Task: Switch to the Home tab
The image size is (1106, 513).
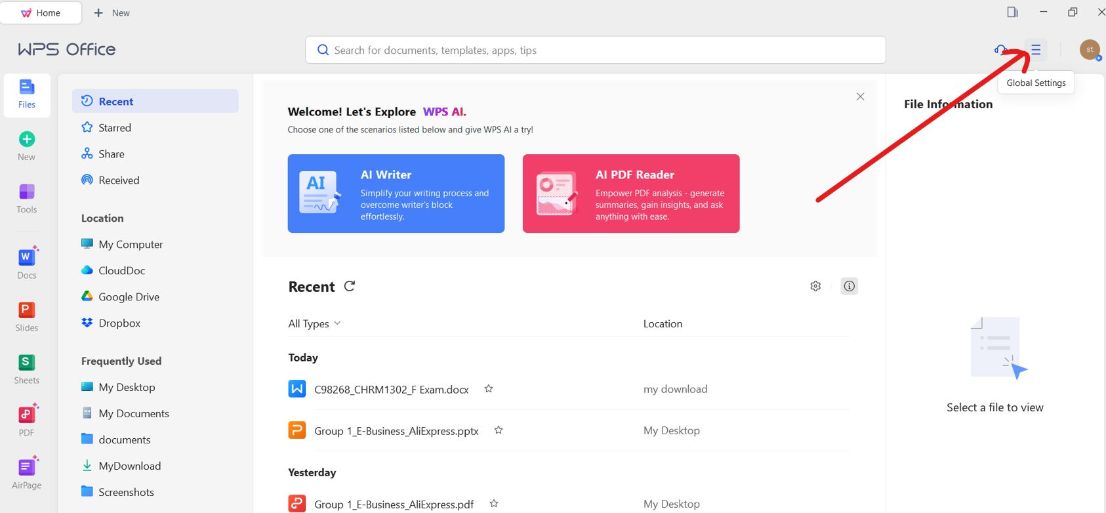Action: coord(41,12)
